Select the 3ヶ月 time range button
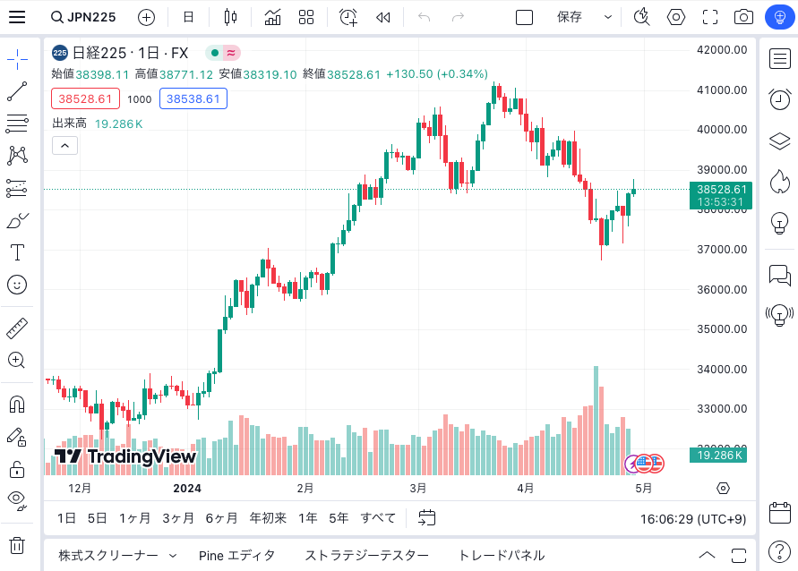Screen dimensions: 798x571 (177, 518)
